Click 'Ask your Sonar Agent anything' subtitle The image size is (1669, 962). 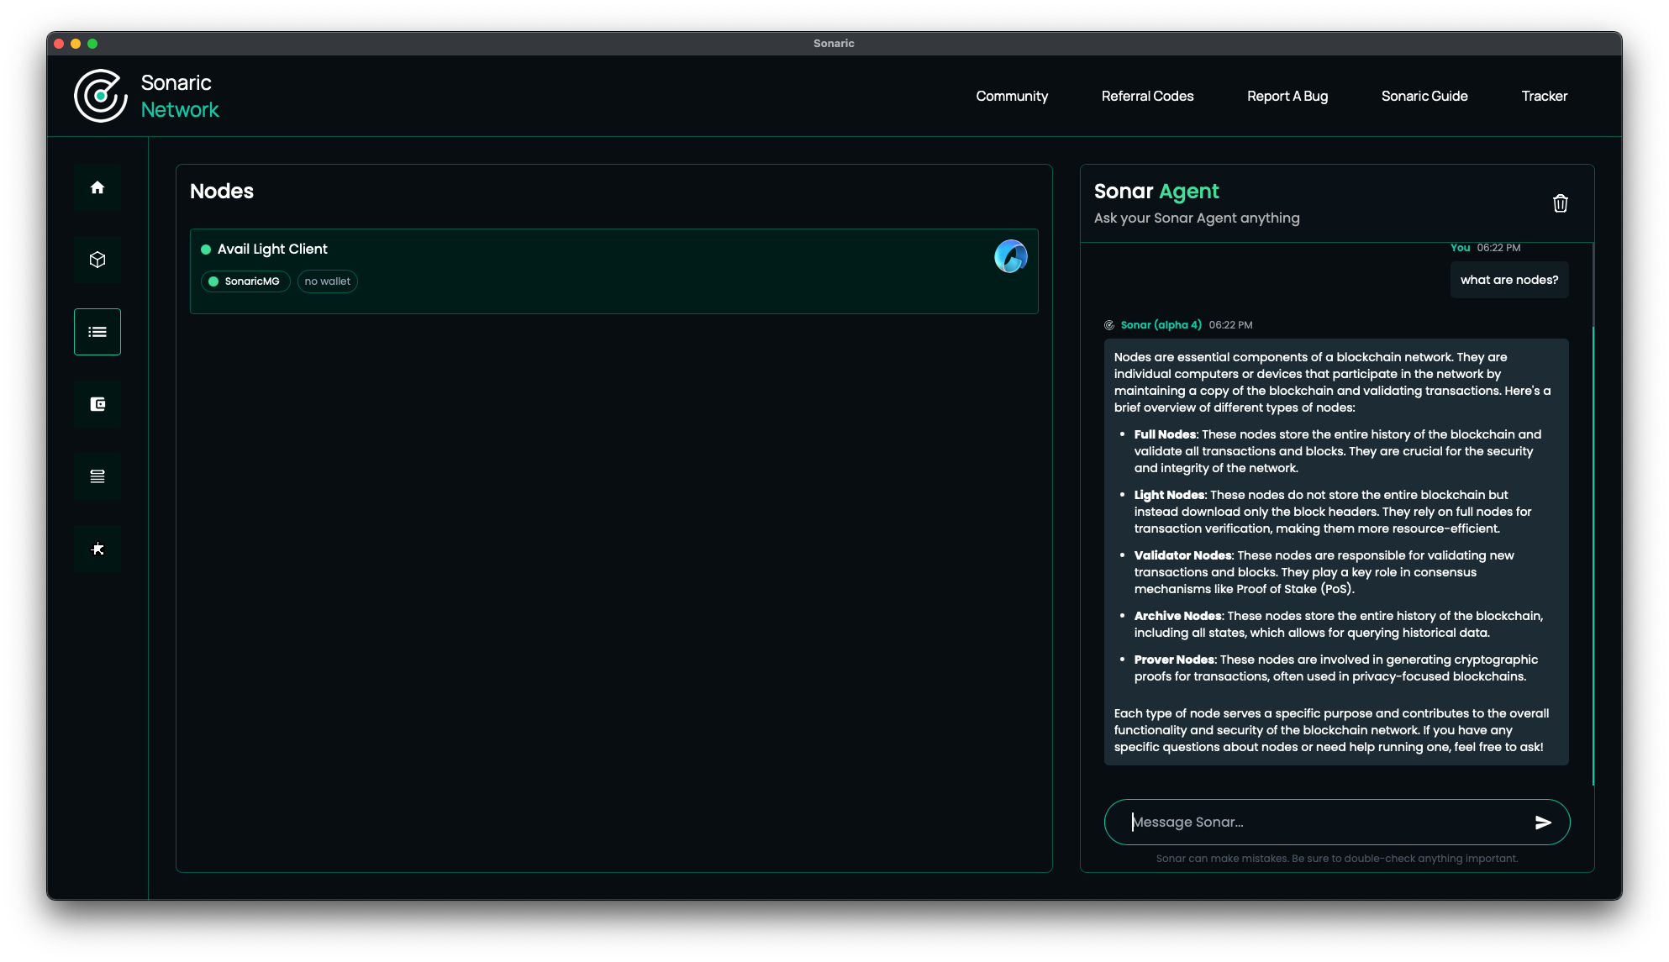pyautogui.click(x=1197, y=218)
